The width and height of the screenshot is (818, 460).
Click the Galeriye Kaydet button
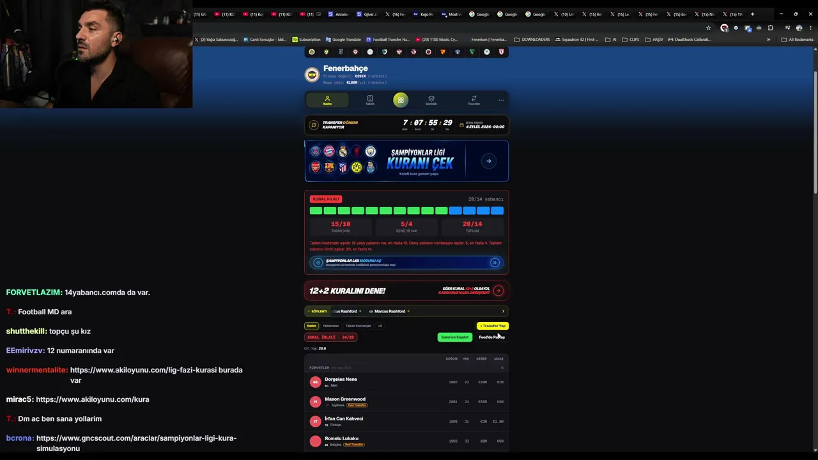coord(455,337)
